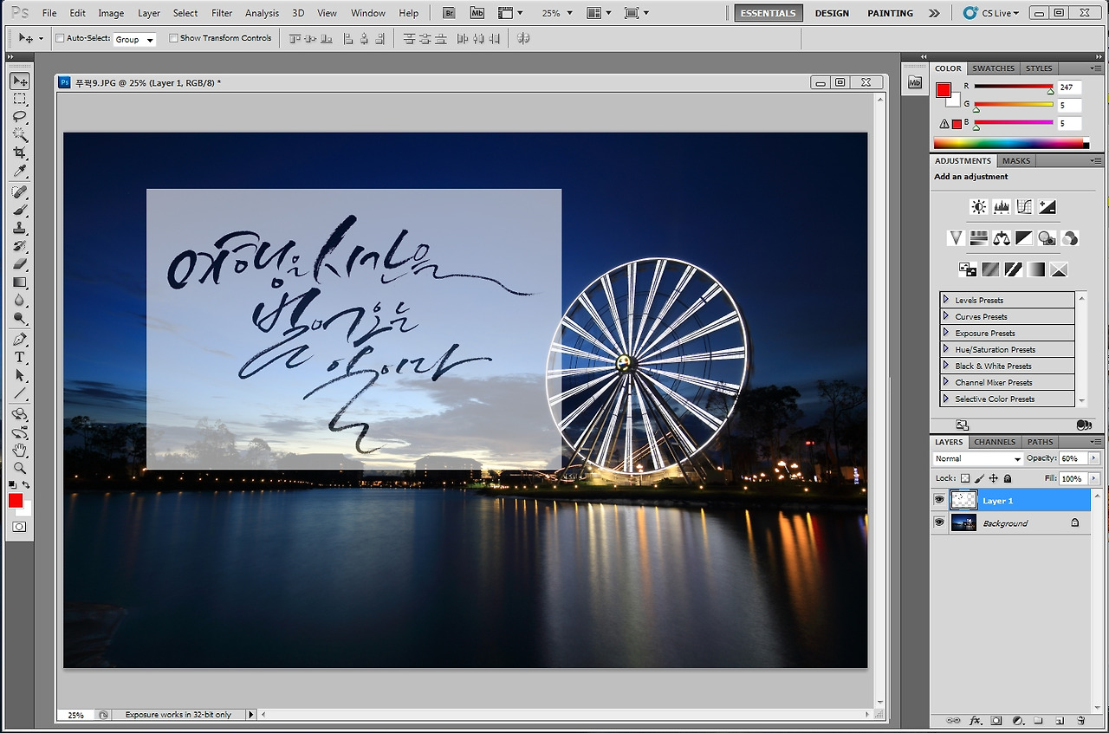
Task: Select the Horizontal Type tool
Action: (x=19, y=357)
